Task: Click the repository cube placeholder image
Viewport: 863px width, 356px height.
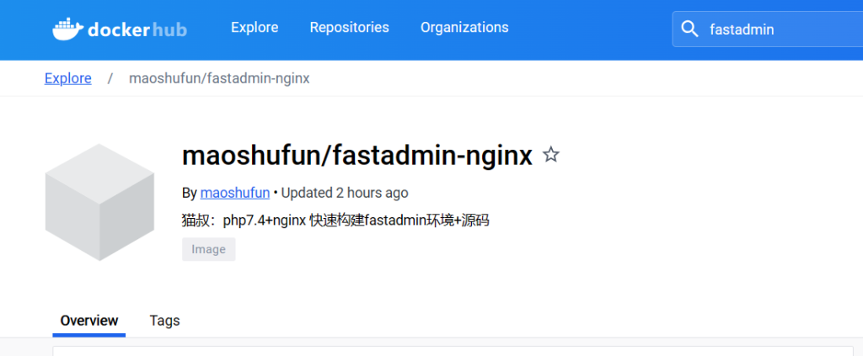Action: pyautogui.click(x=99, y=202)
